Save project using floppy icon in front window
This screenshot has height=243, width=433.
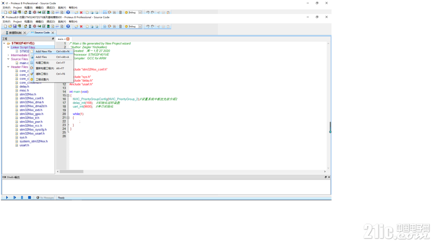pyautogui.click(x=14, y=27)
